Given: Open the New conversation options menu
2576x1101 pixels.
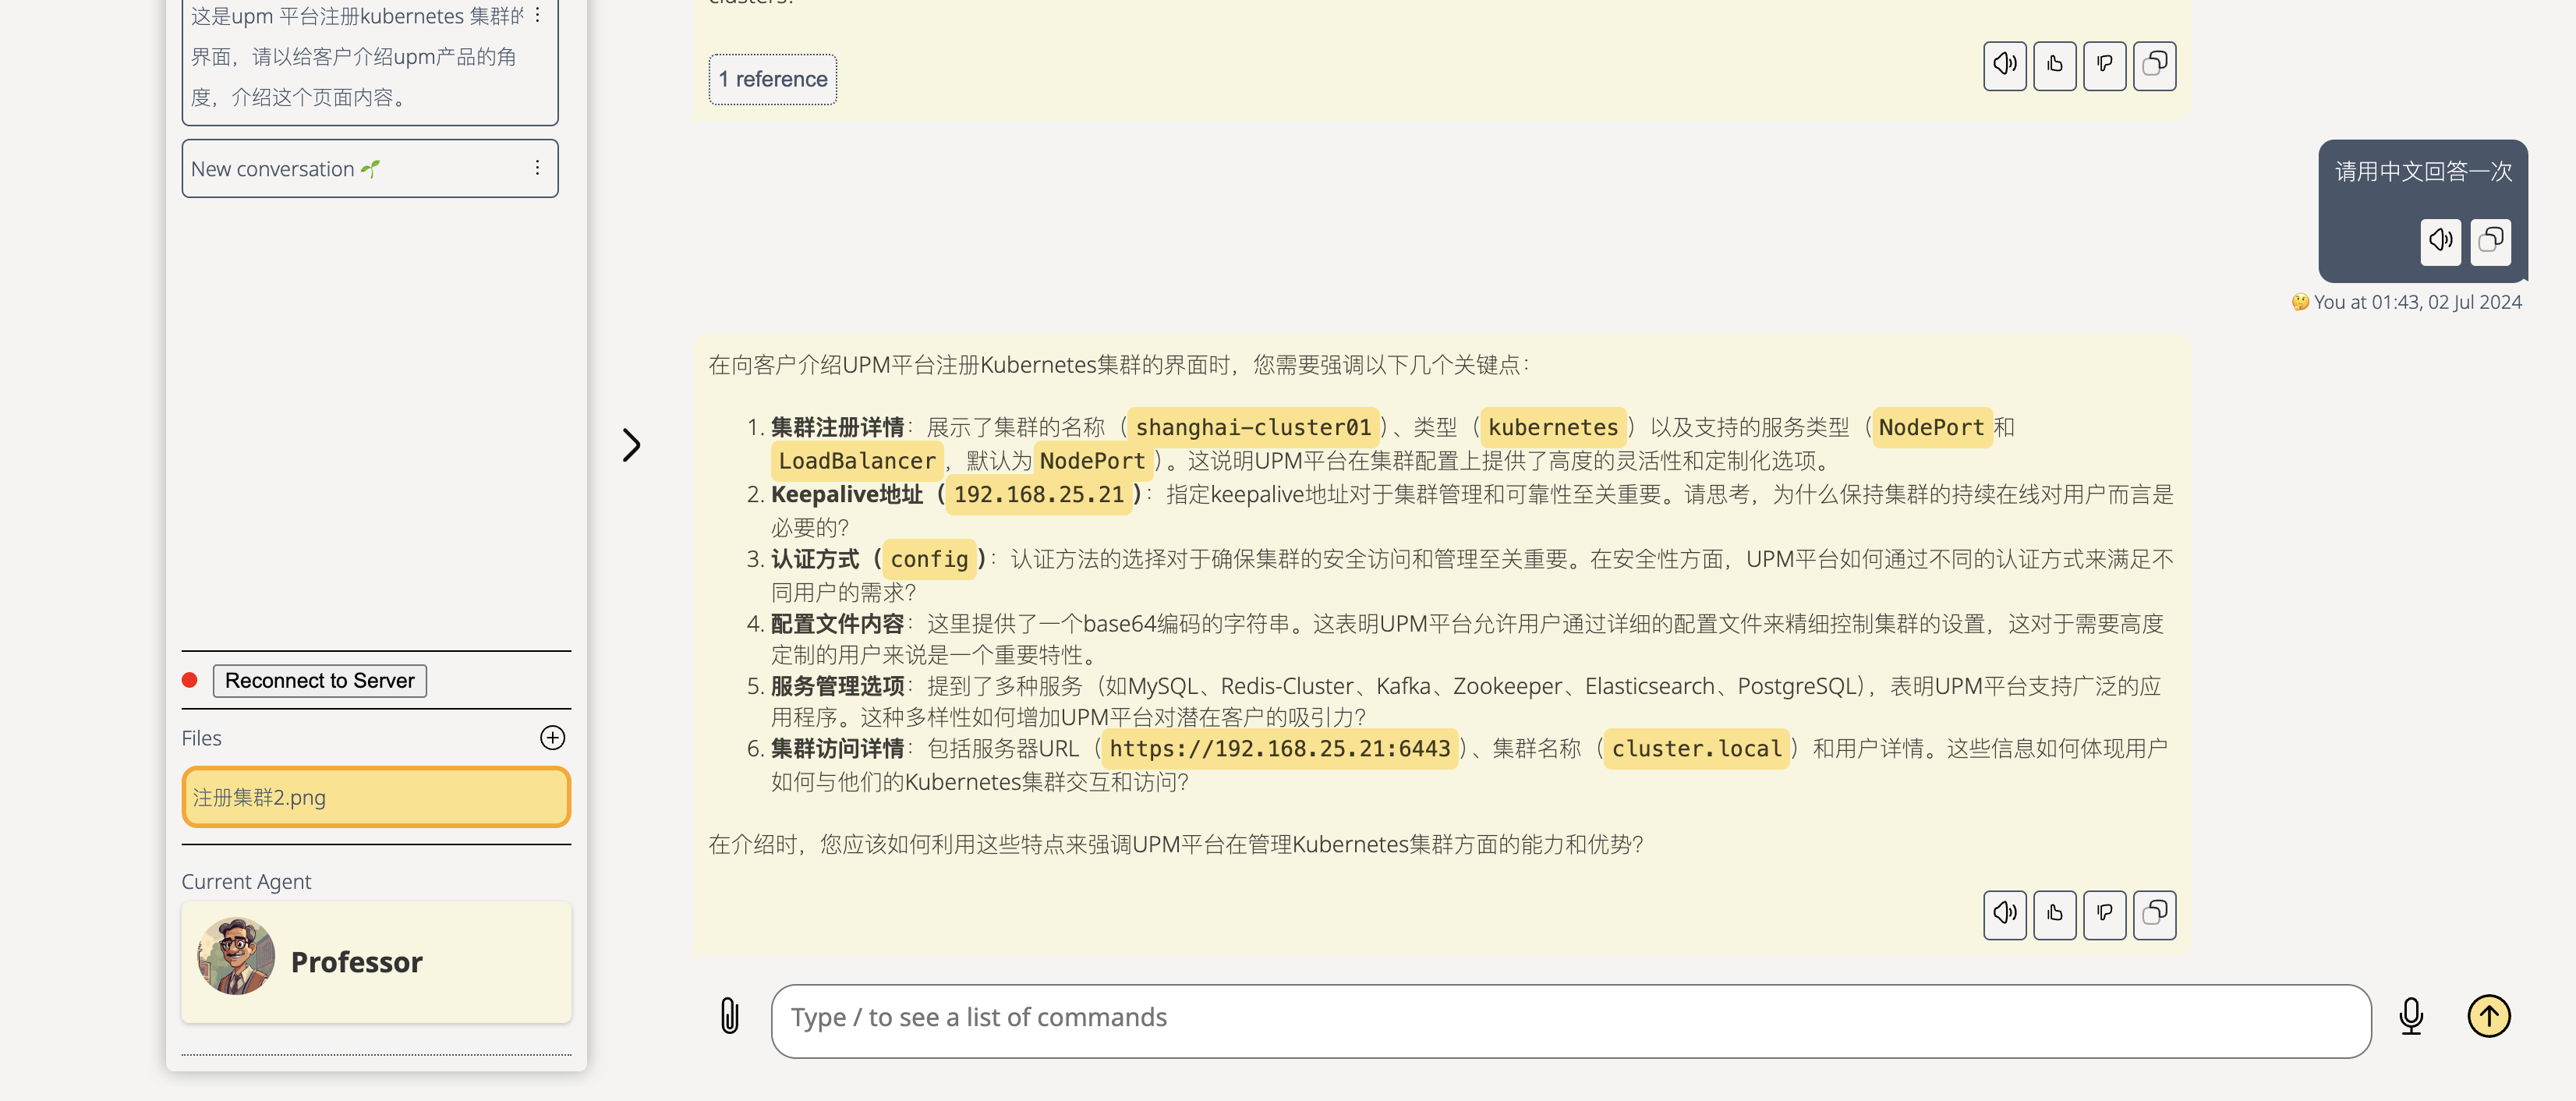Looking at the screenshot, I should tap(537, 168).
